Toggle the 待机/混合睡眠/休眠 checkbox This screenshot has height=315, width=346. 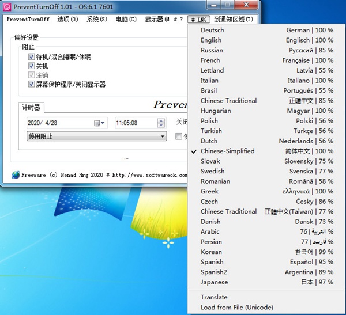(31, 57)
